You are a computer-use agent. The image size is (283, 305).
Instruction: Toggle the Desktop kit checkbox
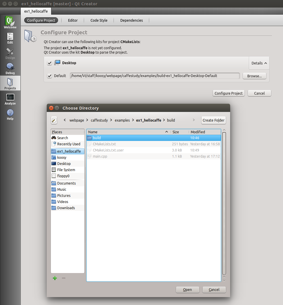50,63
